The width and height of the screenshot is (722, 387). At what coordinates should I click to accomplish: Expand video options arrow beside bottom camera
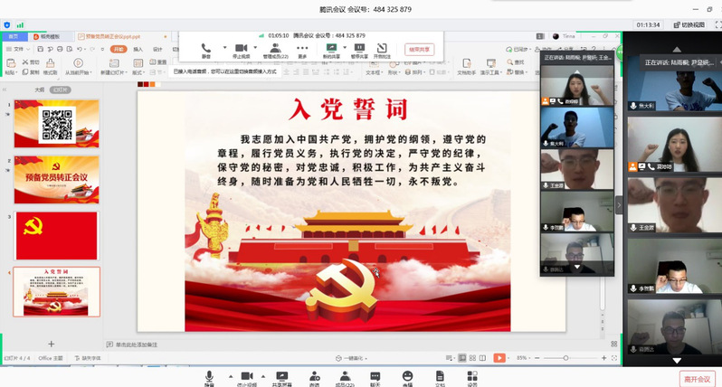263,376
